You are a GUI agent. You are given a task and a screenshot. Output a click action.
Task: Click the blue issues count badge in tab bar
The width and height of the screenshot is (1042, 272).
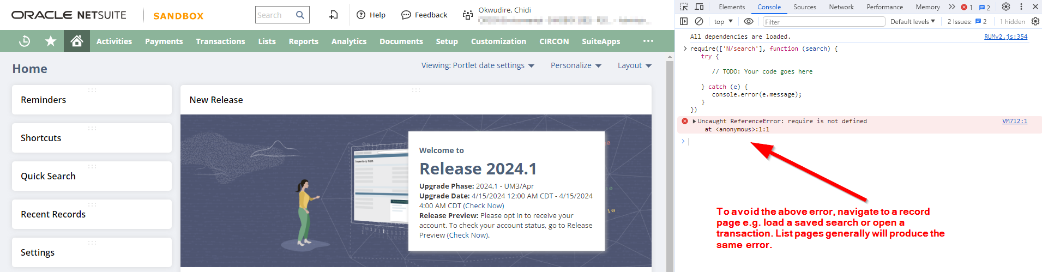[x=985, y=7]
